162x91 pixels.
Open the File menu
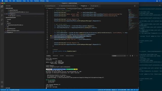coord(10,1)
